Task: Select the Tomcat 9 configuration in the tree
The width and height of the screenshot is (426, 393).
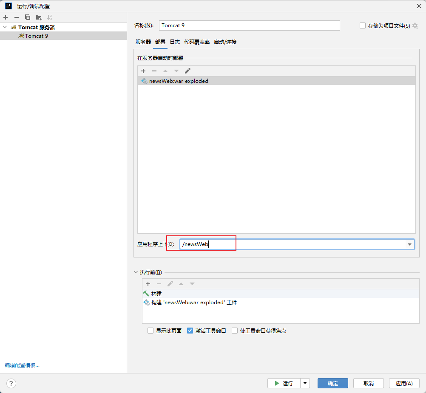Action: [63, 36]
